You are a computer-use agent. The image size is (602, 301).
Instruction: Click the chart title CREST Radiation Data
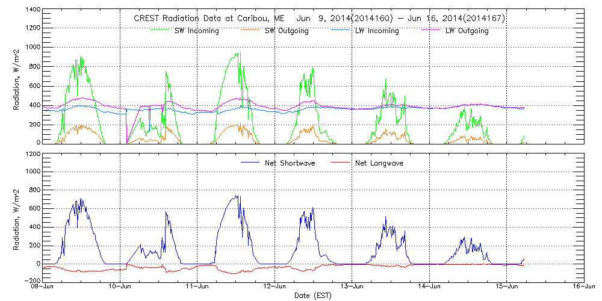click(319, 18)
